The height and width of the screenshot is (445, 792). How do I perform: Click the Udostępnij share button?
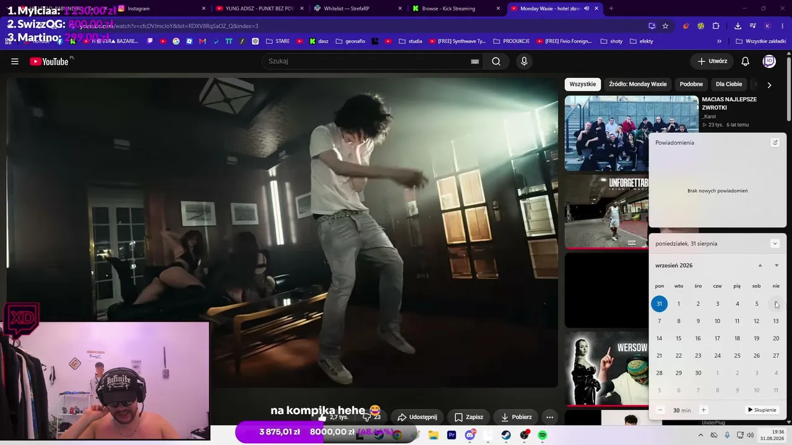[418, 417]
